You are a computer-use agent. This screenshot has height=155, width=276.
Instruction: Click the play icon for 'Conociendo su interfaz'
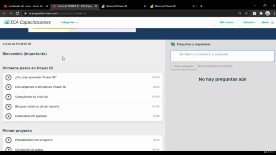(x=8, y=96)
